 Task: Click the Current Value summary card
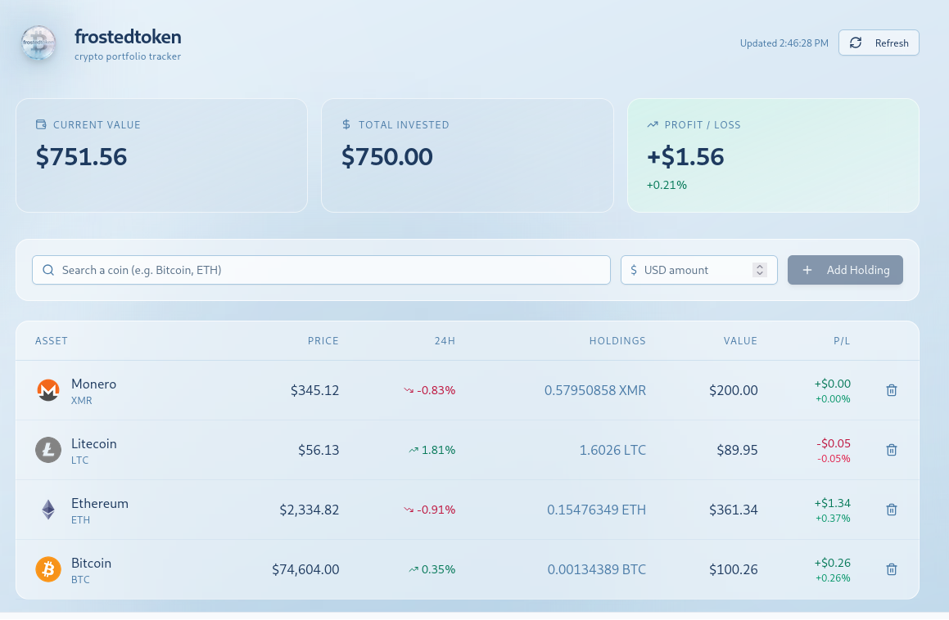tap(161, 155)
